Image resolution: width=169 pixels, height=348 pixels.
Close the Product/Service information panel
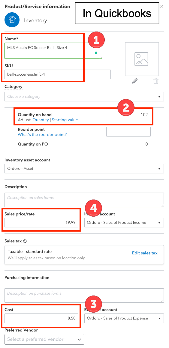162,6
